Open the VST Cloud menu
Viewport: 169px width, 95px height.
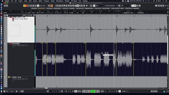74,1
